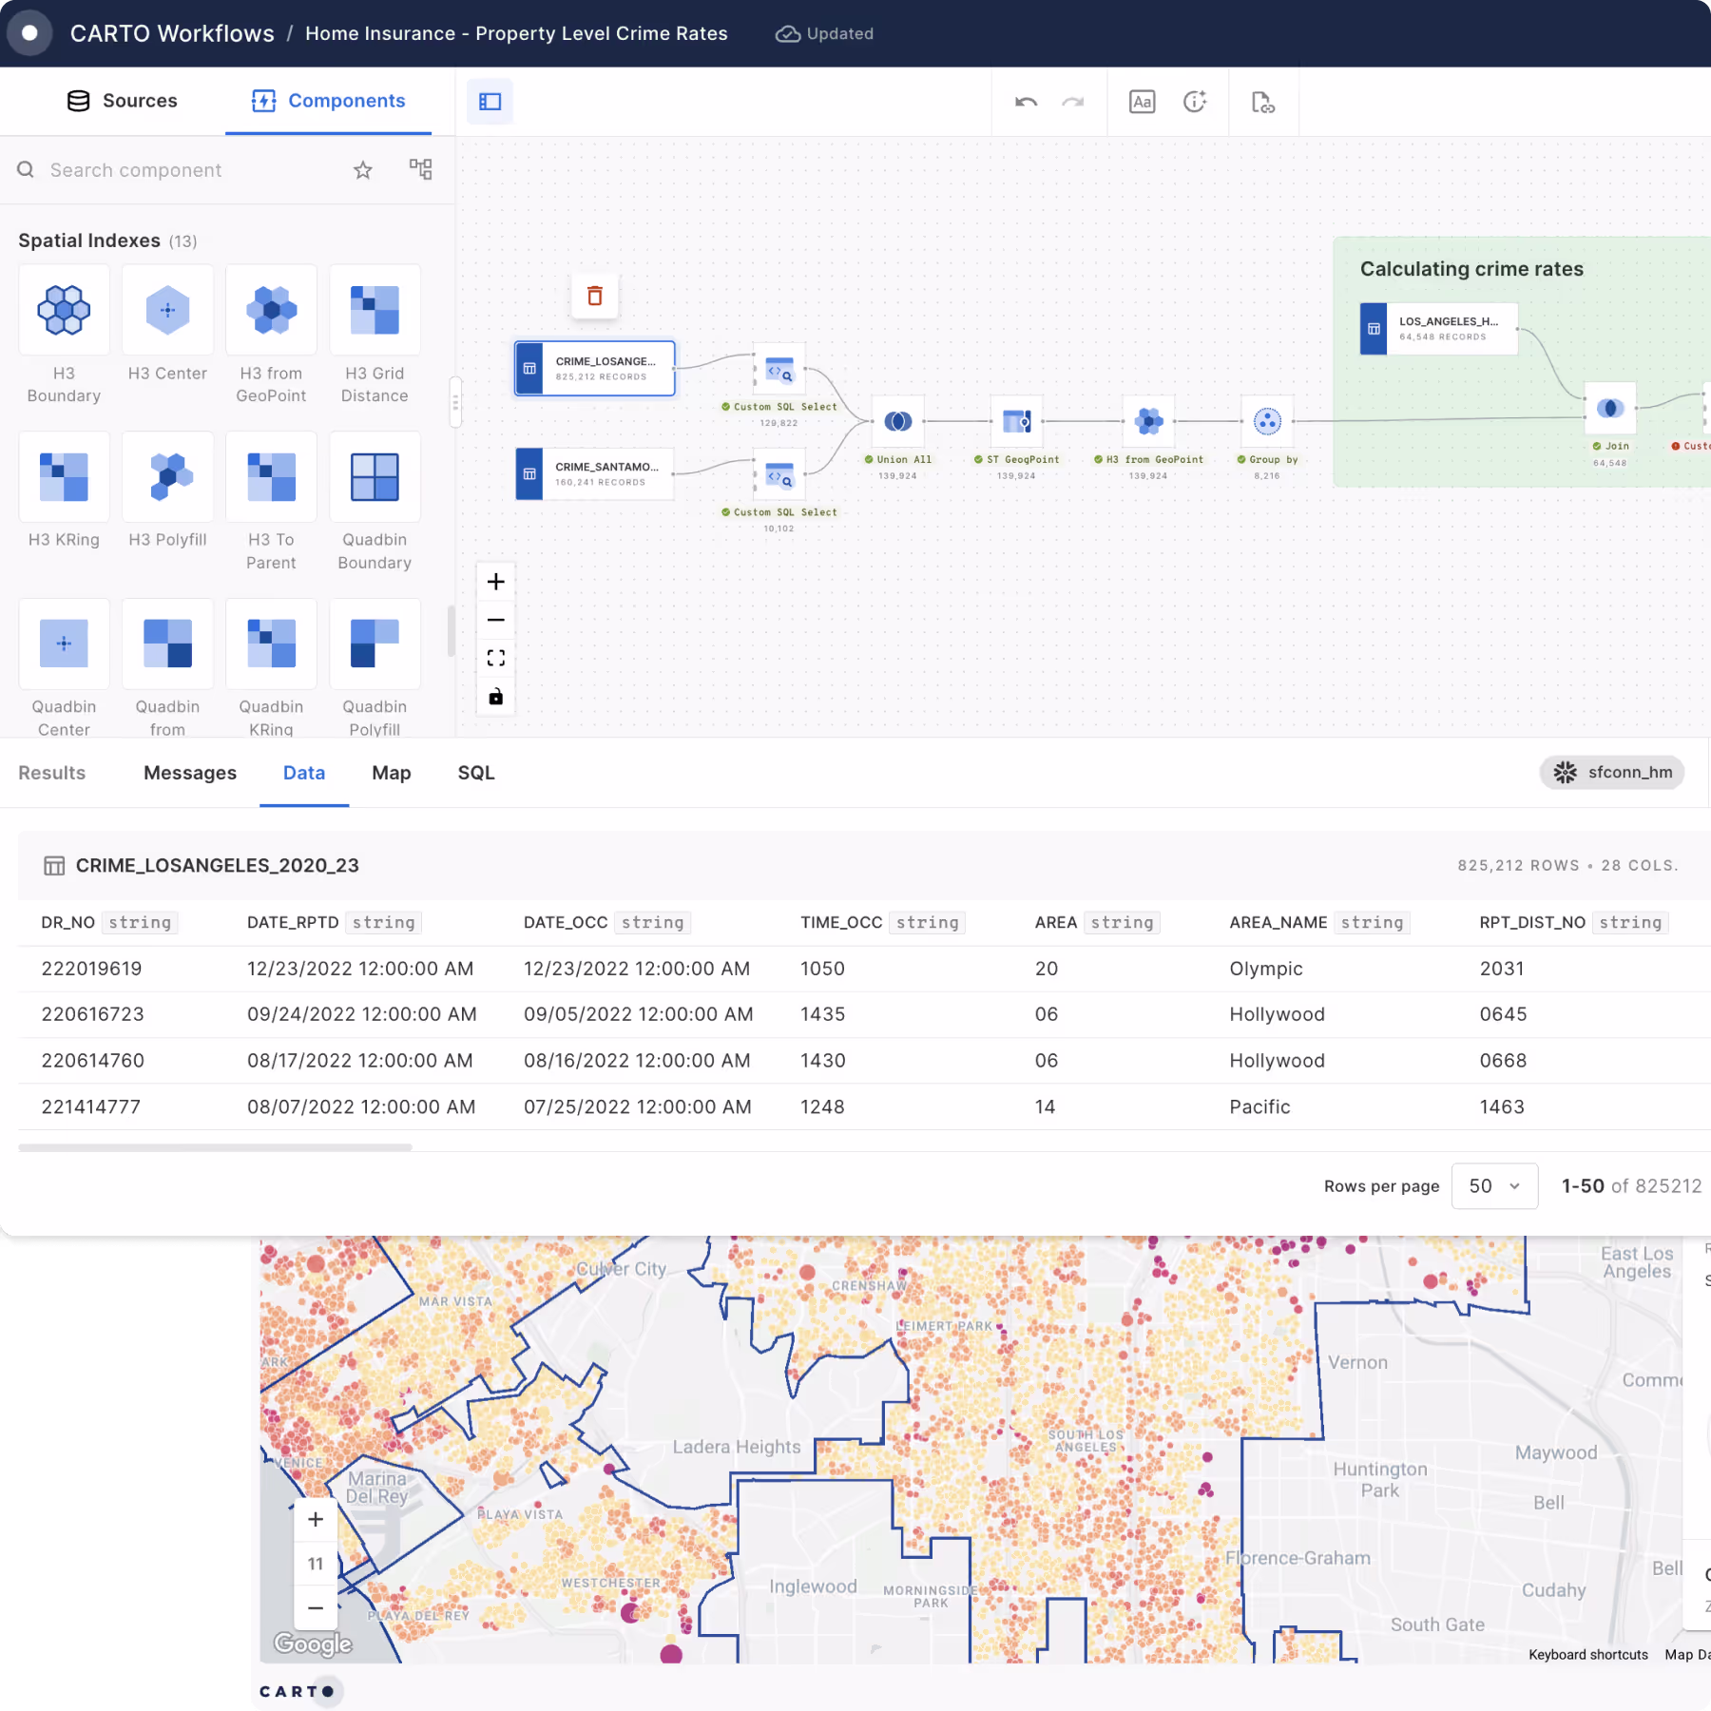Open the sfconn_hm connection selector
This screenshot has height=1711, width=1711.
tap(1612, 772)
